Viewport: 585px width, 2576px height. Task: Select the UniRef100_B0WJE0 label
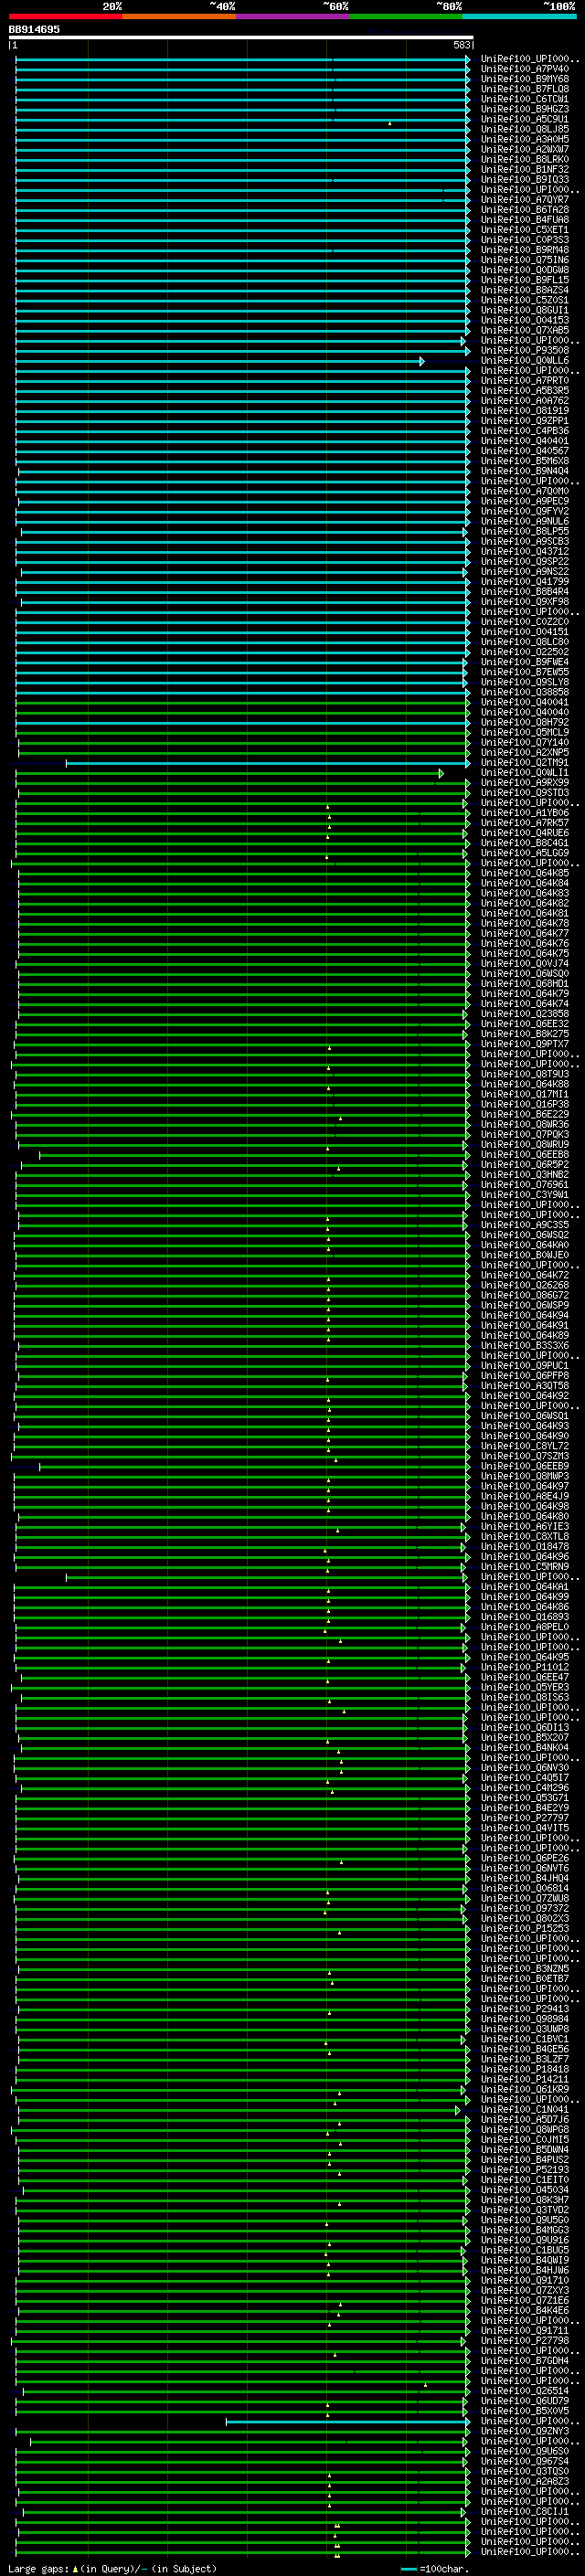pyautogui.click(x=525, y=1255)
